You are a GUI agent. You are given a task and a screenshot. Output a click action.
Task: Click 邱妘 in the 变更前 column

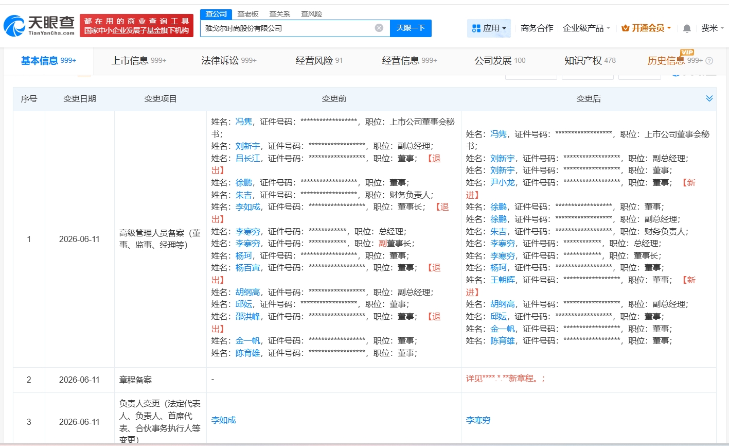(x=244, y=304)
